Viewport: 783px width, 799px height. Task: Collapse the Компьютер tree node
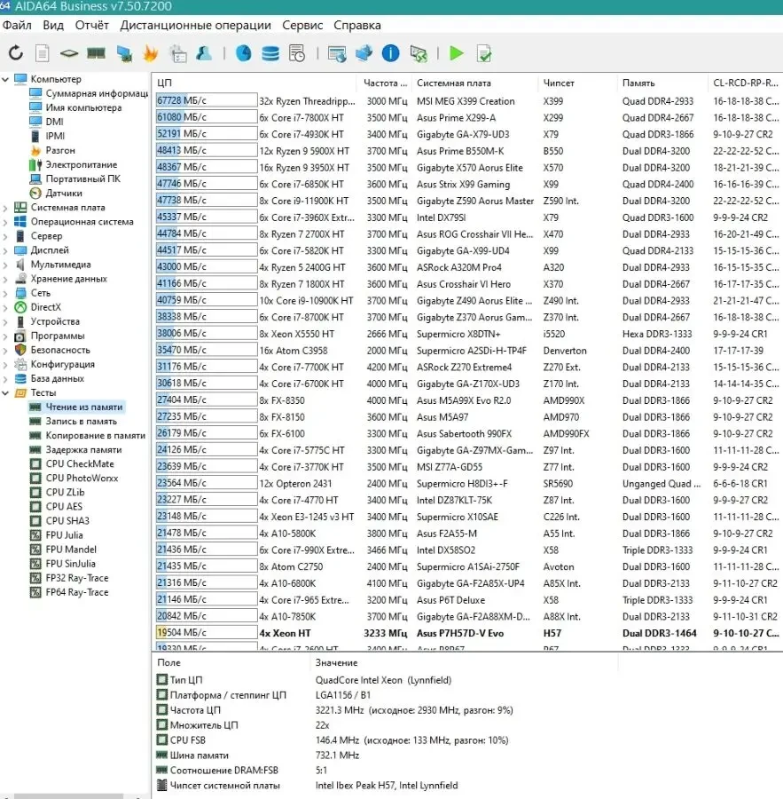point(6,79)
